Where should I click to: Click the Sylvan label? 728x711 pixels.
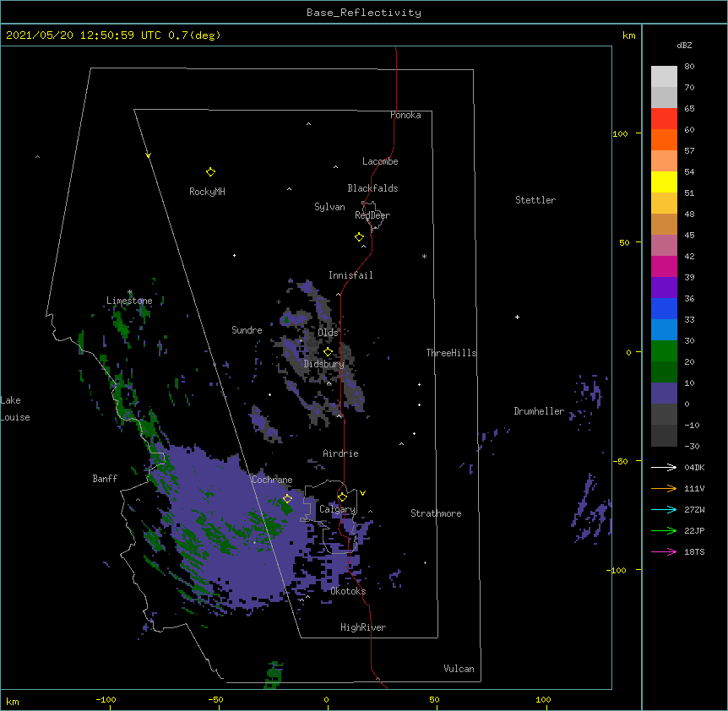(329, 207)
